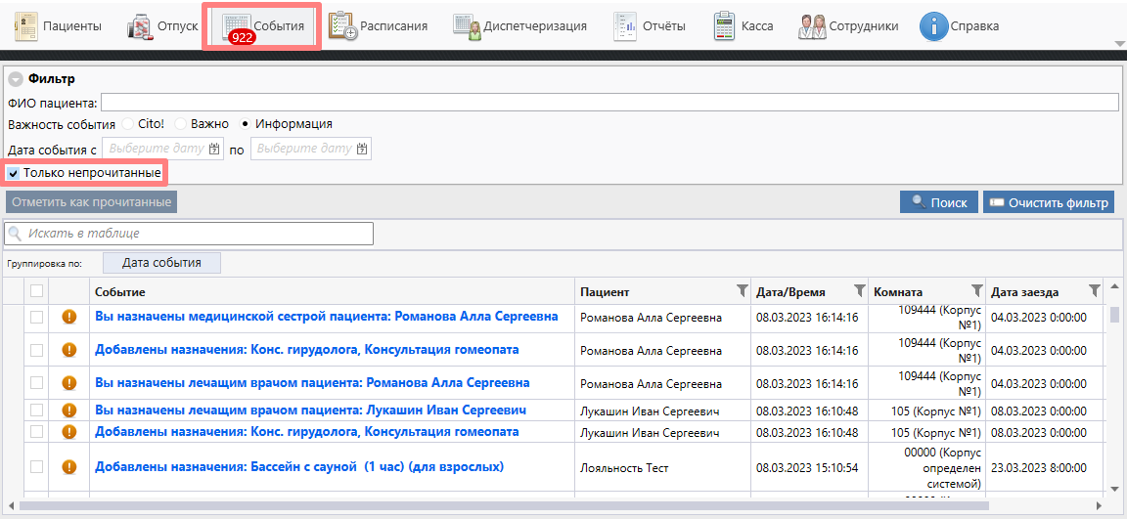Expand the toolbar overflow arrow at right
The image size is (1127, 519).
[x=1119, y=43]
